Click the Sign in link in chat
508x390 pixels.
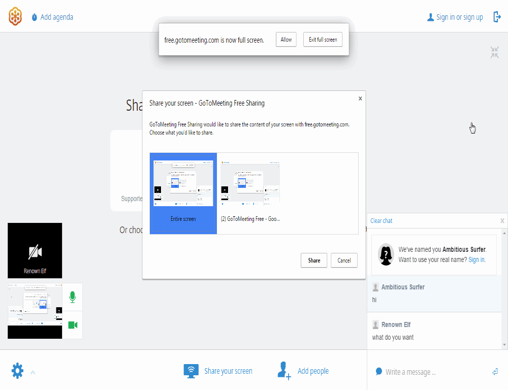pyautogui.click(x=477, y=260)
